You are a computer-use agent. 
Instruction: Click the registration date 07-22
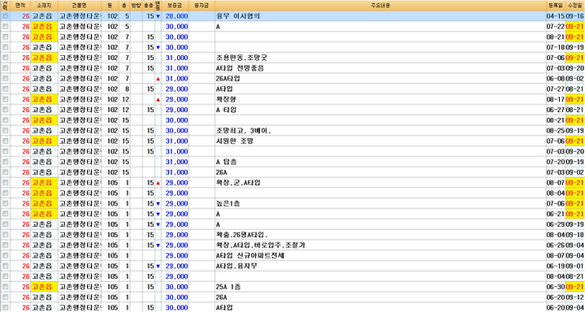556,27
